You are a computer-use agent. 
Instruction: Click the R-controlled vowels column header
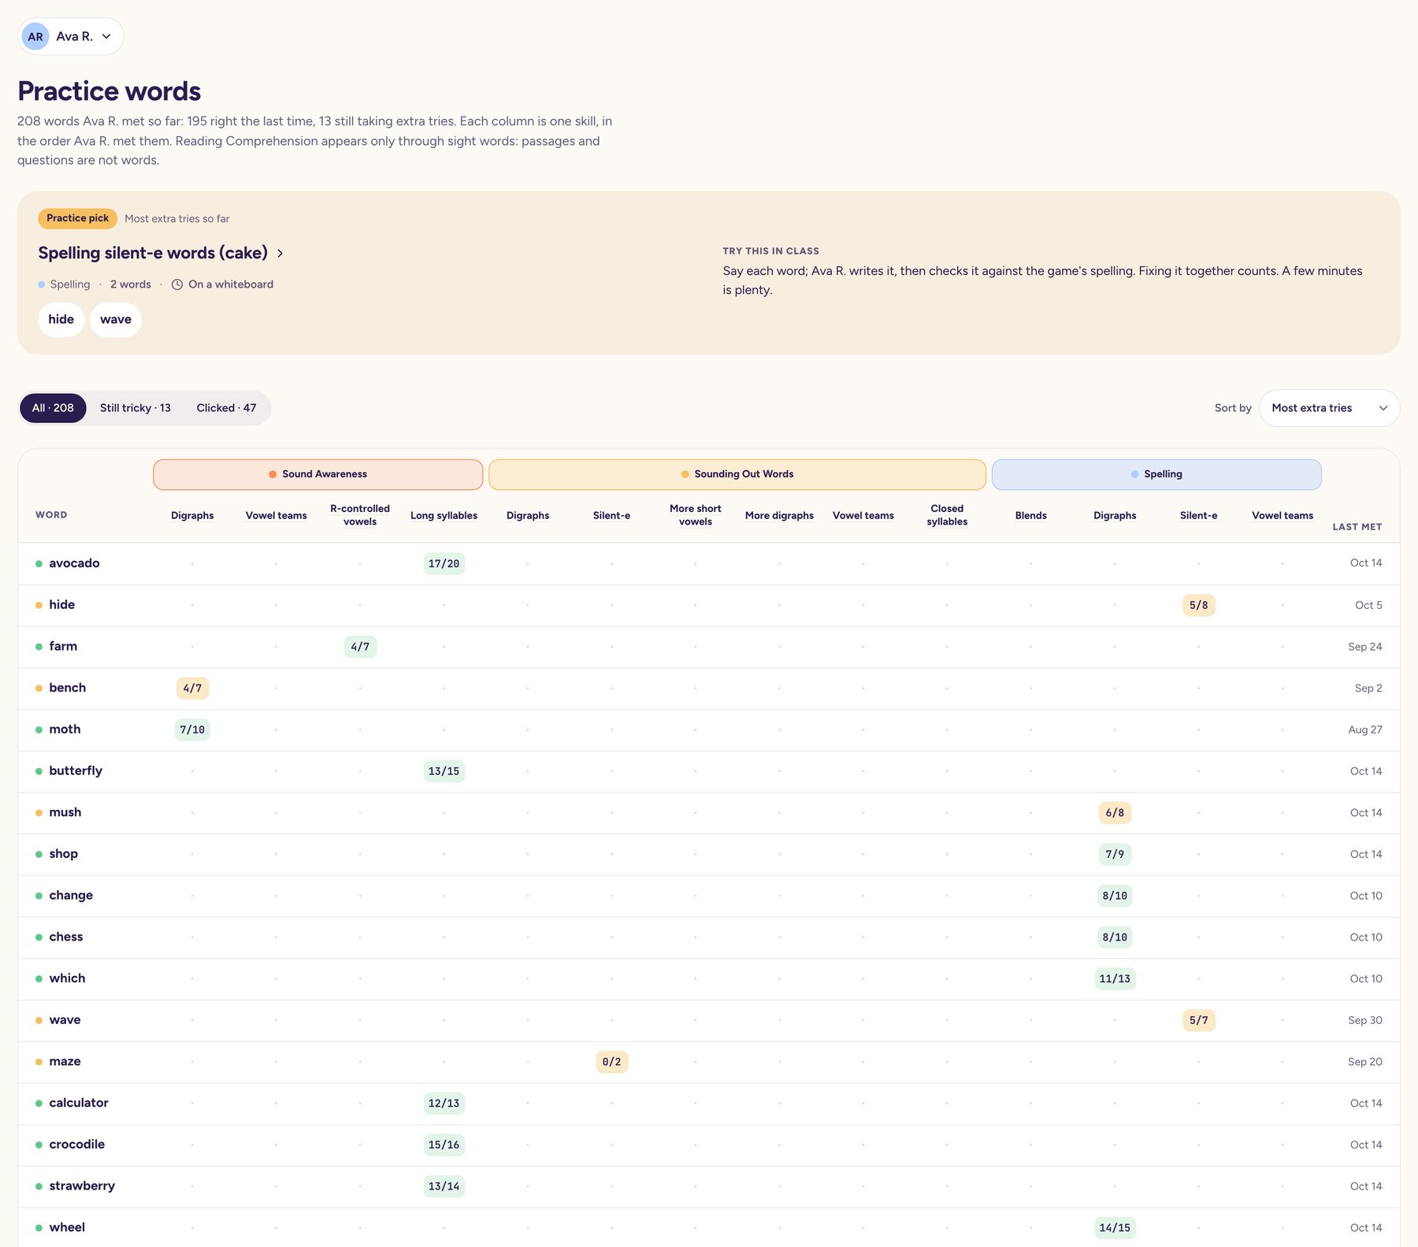[360, 515]
